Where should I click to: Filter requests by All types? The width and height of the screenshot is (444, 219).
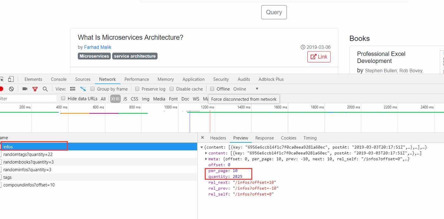pos(103,99)
